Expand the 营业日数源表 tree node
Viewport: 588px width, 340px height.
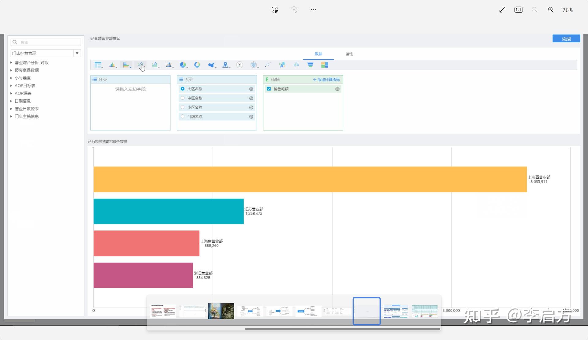11,109
